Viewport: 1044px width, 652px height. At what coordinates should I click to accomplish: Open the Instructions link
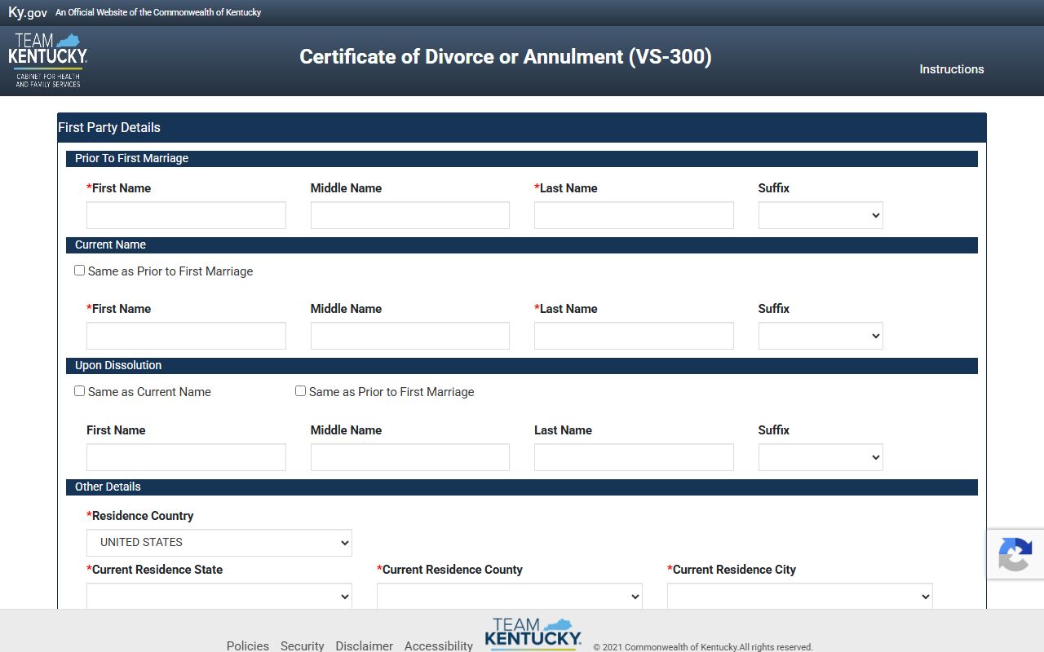click(952, 69)
